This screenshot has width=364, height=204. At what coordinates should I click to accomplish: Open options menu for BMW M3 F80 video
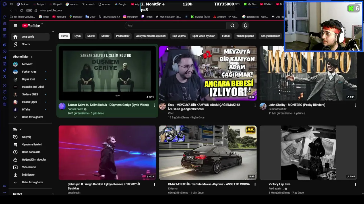(255, 184)
